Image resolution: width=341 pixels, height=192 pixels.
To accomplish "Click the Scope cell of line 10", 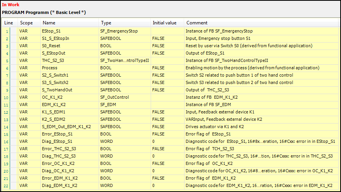I will point(28,97).
